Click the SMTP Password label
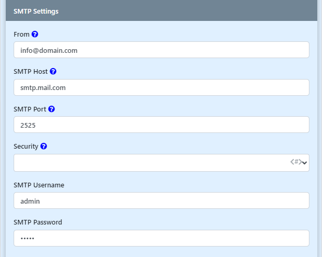Image resolution: width=322 pixels, height=257 pixels. coord(38,222)
